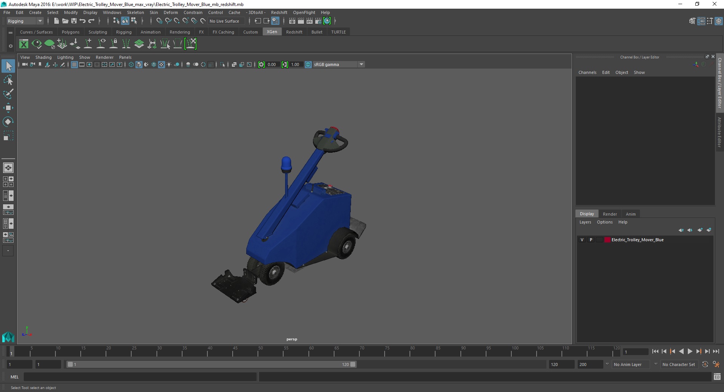This screenshot has width=724, height=392.
Task: Activate the Move tool
Action: coord(8,108)
